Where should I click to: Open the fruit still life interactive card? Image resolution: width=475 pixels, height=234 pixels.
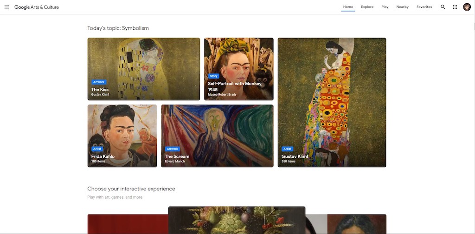point(237,220)
